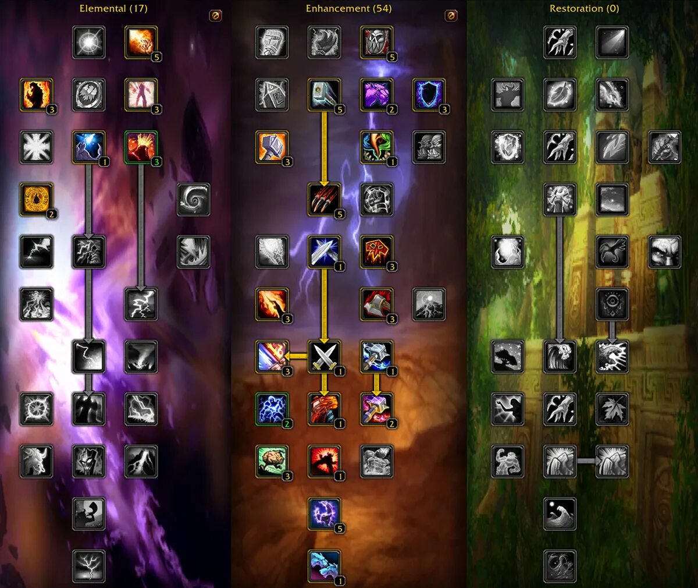Click Dual Wield Specialization talent rank 3
Screen dimensions: 698x588
[x=272, y=357]
